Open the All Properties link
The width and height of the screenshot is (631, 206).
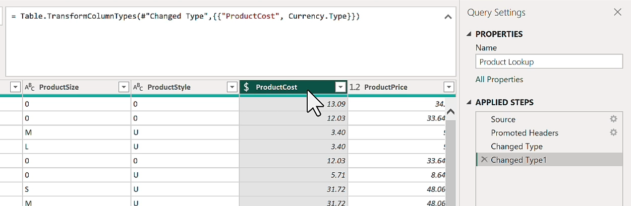(499, 80)
